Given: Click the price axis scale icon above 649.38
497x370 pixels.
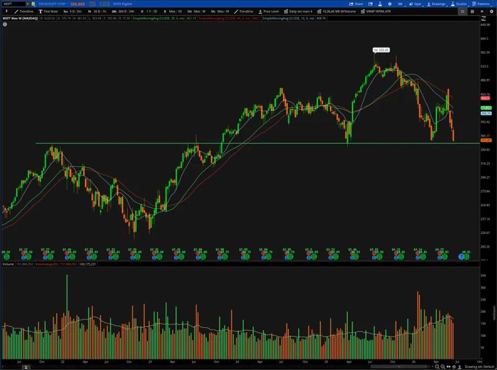Looking at the screenshot, I should point(483,18).
